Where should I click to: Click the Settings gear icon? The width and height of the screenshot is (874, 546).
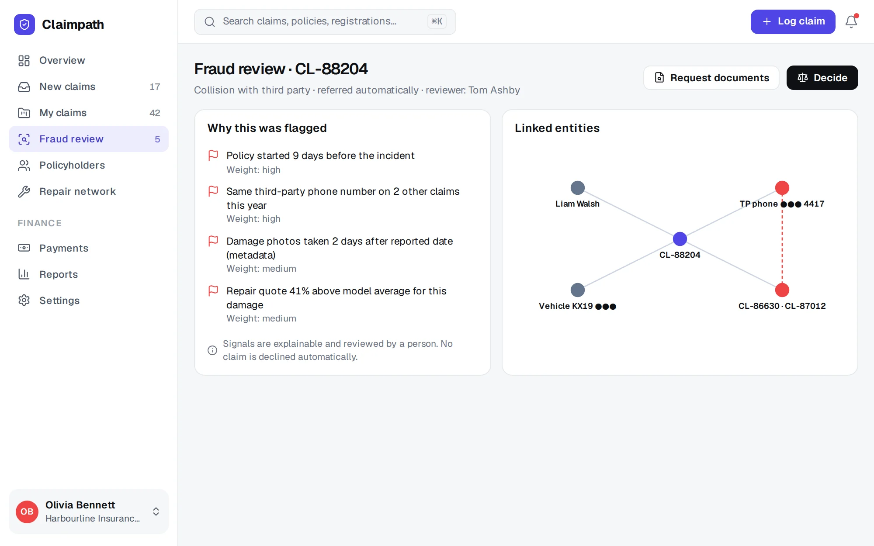pyautogui.click(x=24, y=301)
